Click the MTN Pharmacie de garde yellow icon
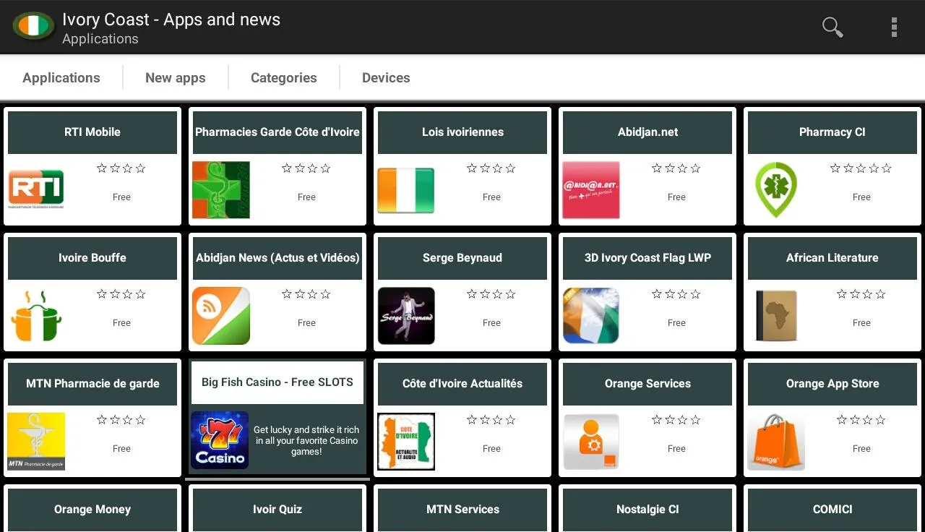This screenshot has height=532, width=925. tap(36, 442)
